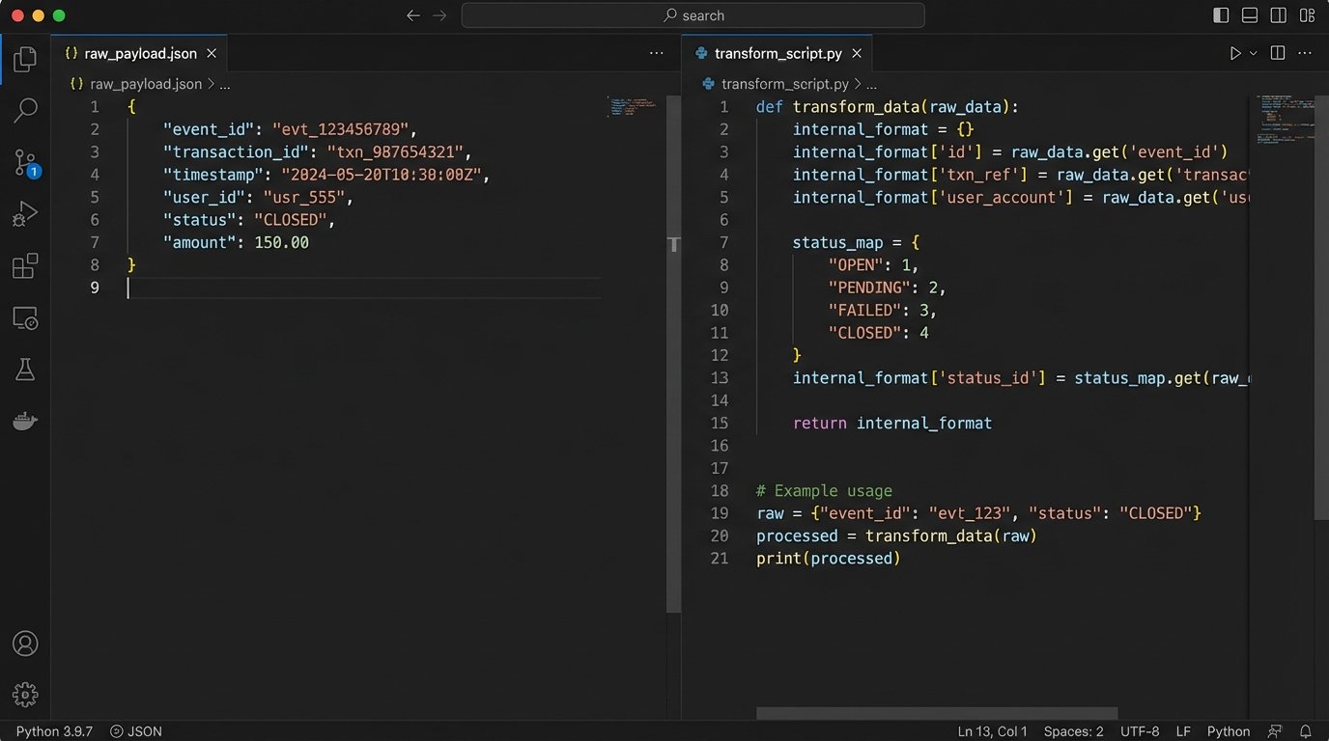Viewport: 1329px width, 741px height.
Task: Toggle the secondary side bar
Action: 1278,15
